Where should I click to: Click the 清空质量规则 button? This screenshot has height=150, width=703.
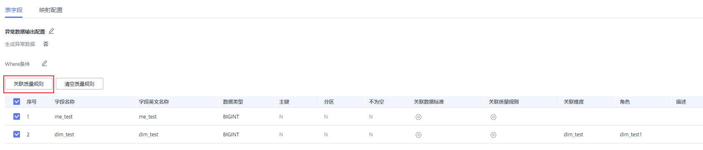tap(80, 84)
